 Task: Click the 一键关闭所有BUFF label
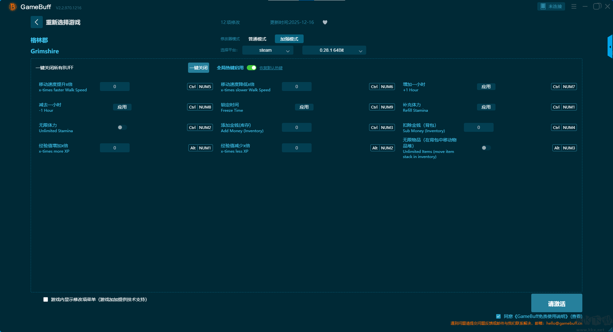(55, 68)
